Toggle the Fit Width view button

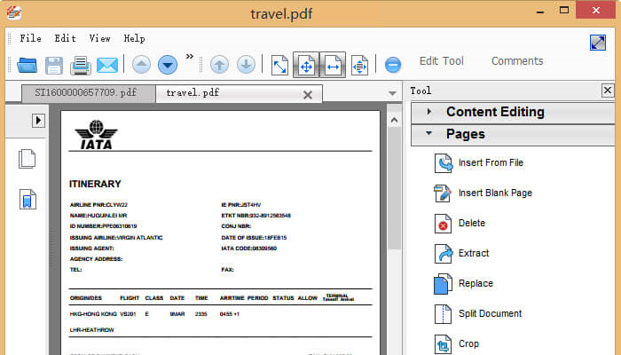(x=333, y=65)
